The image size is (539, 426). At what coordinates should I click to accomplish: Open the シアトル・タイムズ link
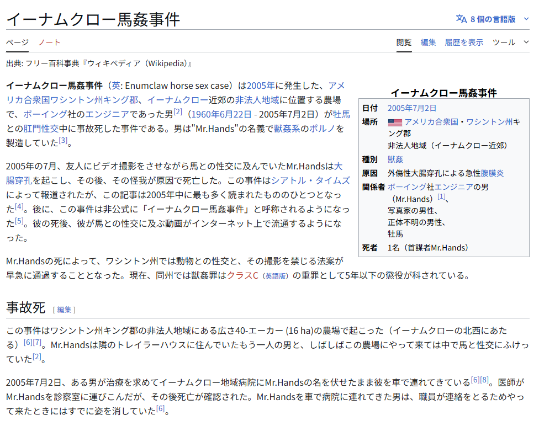tap(310, 180)
